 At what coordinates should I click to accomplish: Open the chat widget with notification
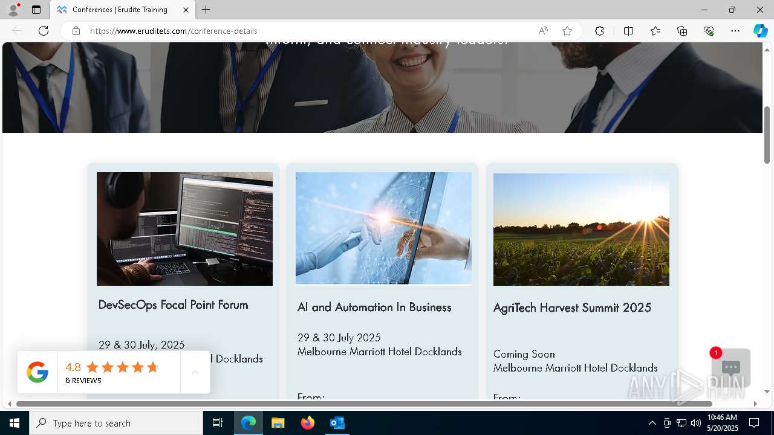pos(730,367)
